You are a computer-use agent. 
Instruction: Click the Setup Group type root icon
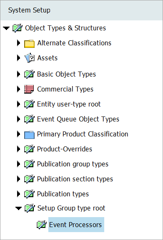coord(30,208)
